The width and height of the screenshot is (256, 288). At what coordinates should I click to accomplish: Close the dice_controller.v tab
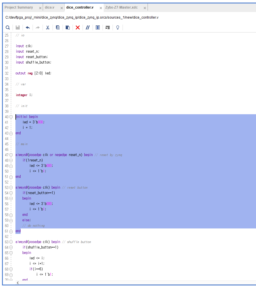point(101,8)
